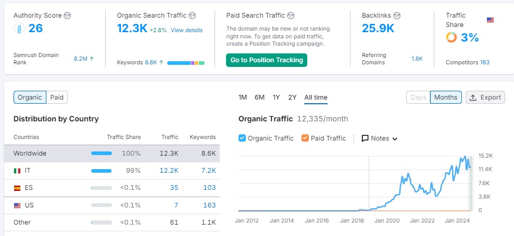The height and width of the screenshot is (236, 514).
Task: Click Go to Position Tracking button
Action: [267, 60]
